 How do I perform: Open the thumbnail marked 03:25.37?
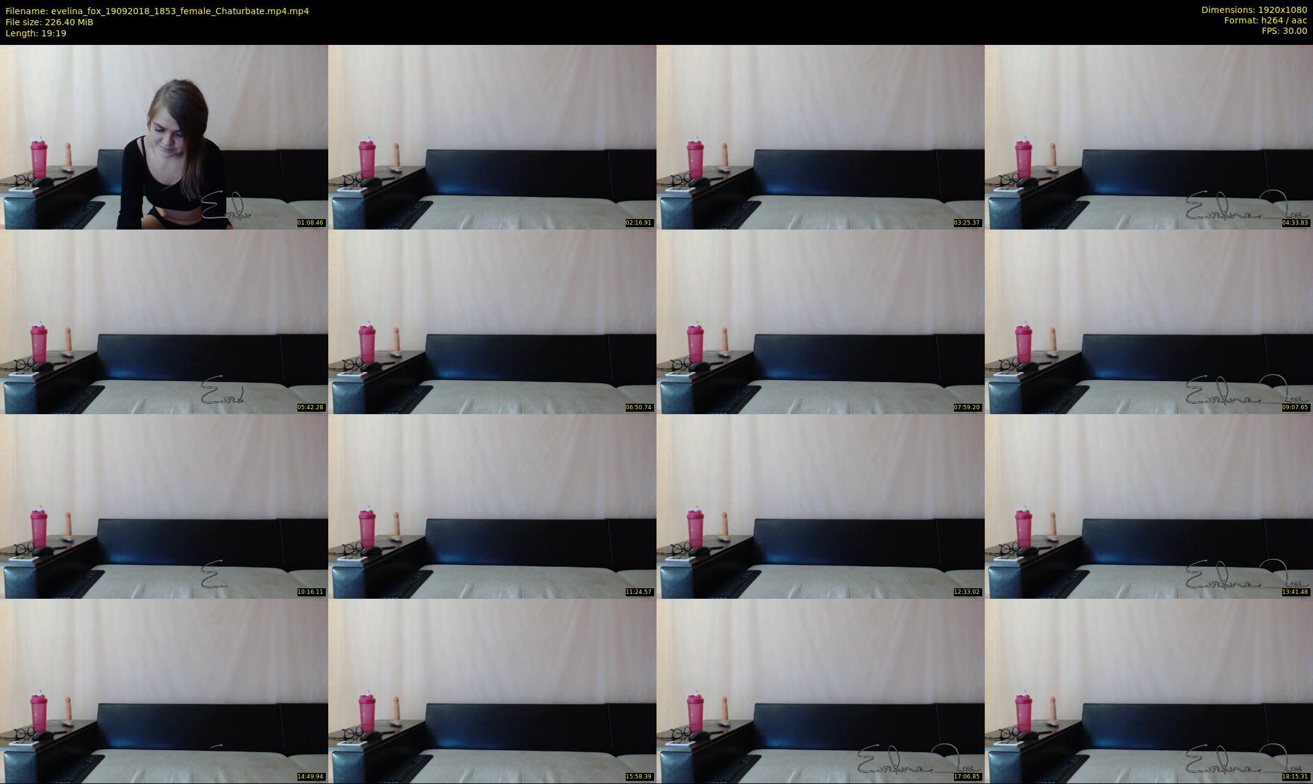point(820,137)
